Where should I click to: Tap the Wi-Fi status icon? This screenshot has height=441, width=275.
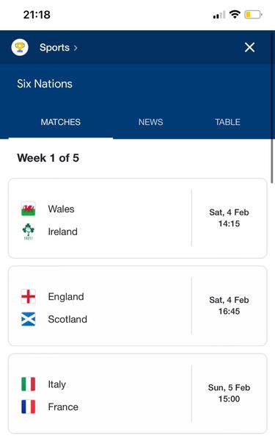[235, 14]
